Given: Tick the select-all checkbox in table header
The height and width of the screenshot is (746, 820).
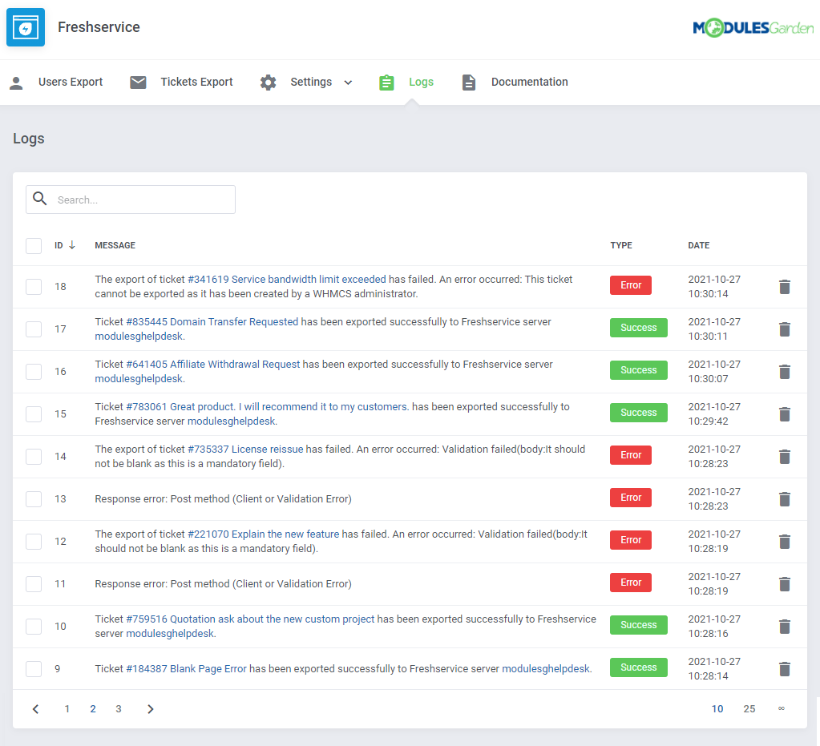Looking at the screenshot, I should pyautogui.click(x=34, y=246).
